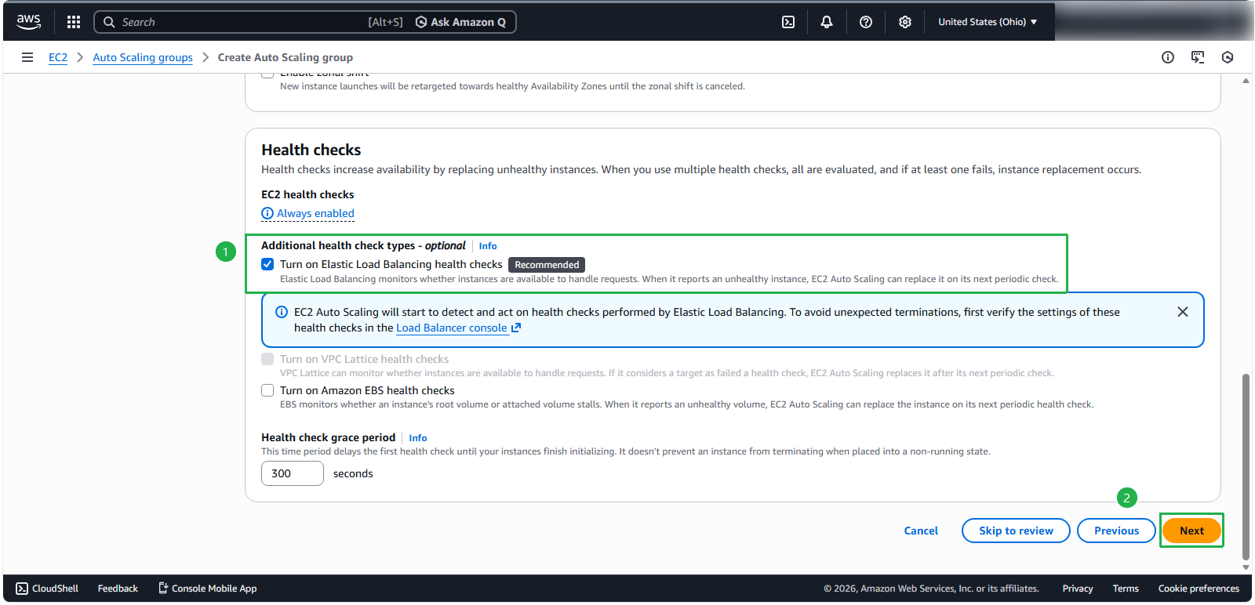This screenshot has height=605, width=1255.
Task: Open Console Mobile App link
Action: (x=208, y=589)
